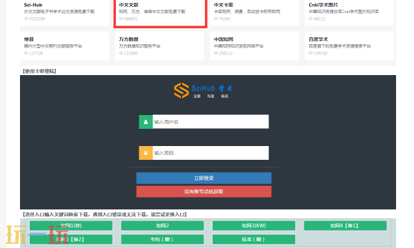Click the eye icon with 74393 views

[216, 19]
